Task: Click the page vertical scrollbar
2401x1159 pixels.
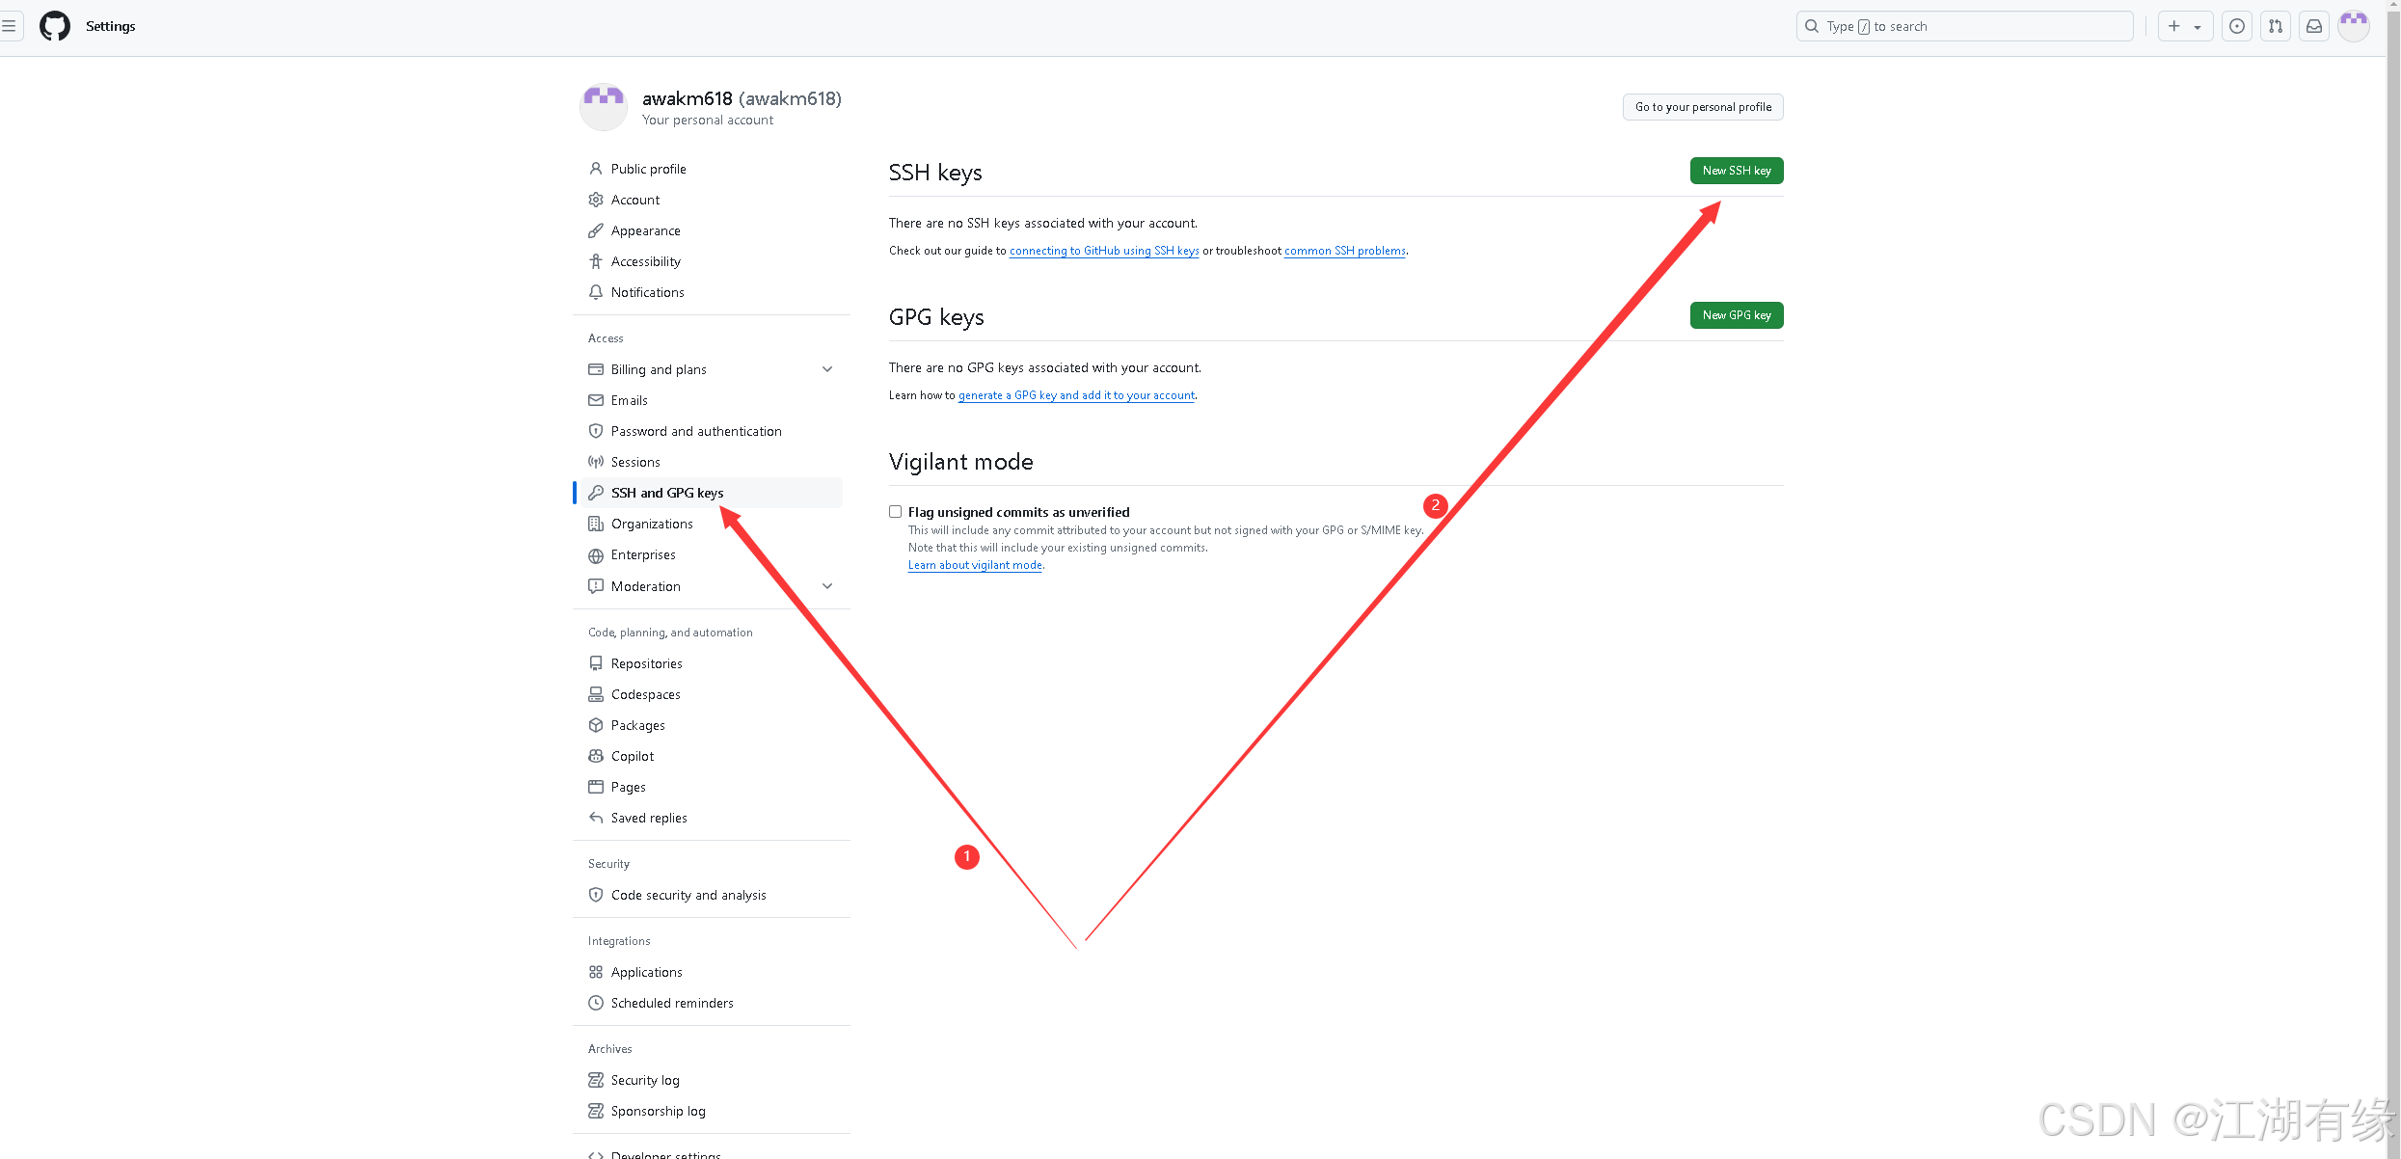Action: coord(2393,579)
